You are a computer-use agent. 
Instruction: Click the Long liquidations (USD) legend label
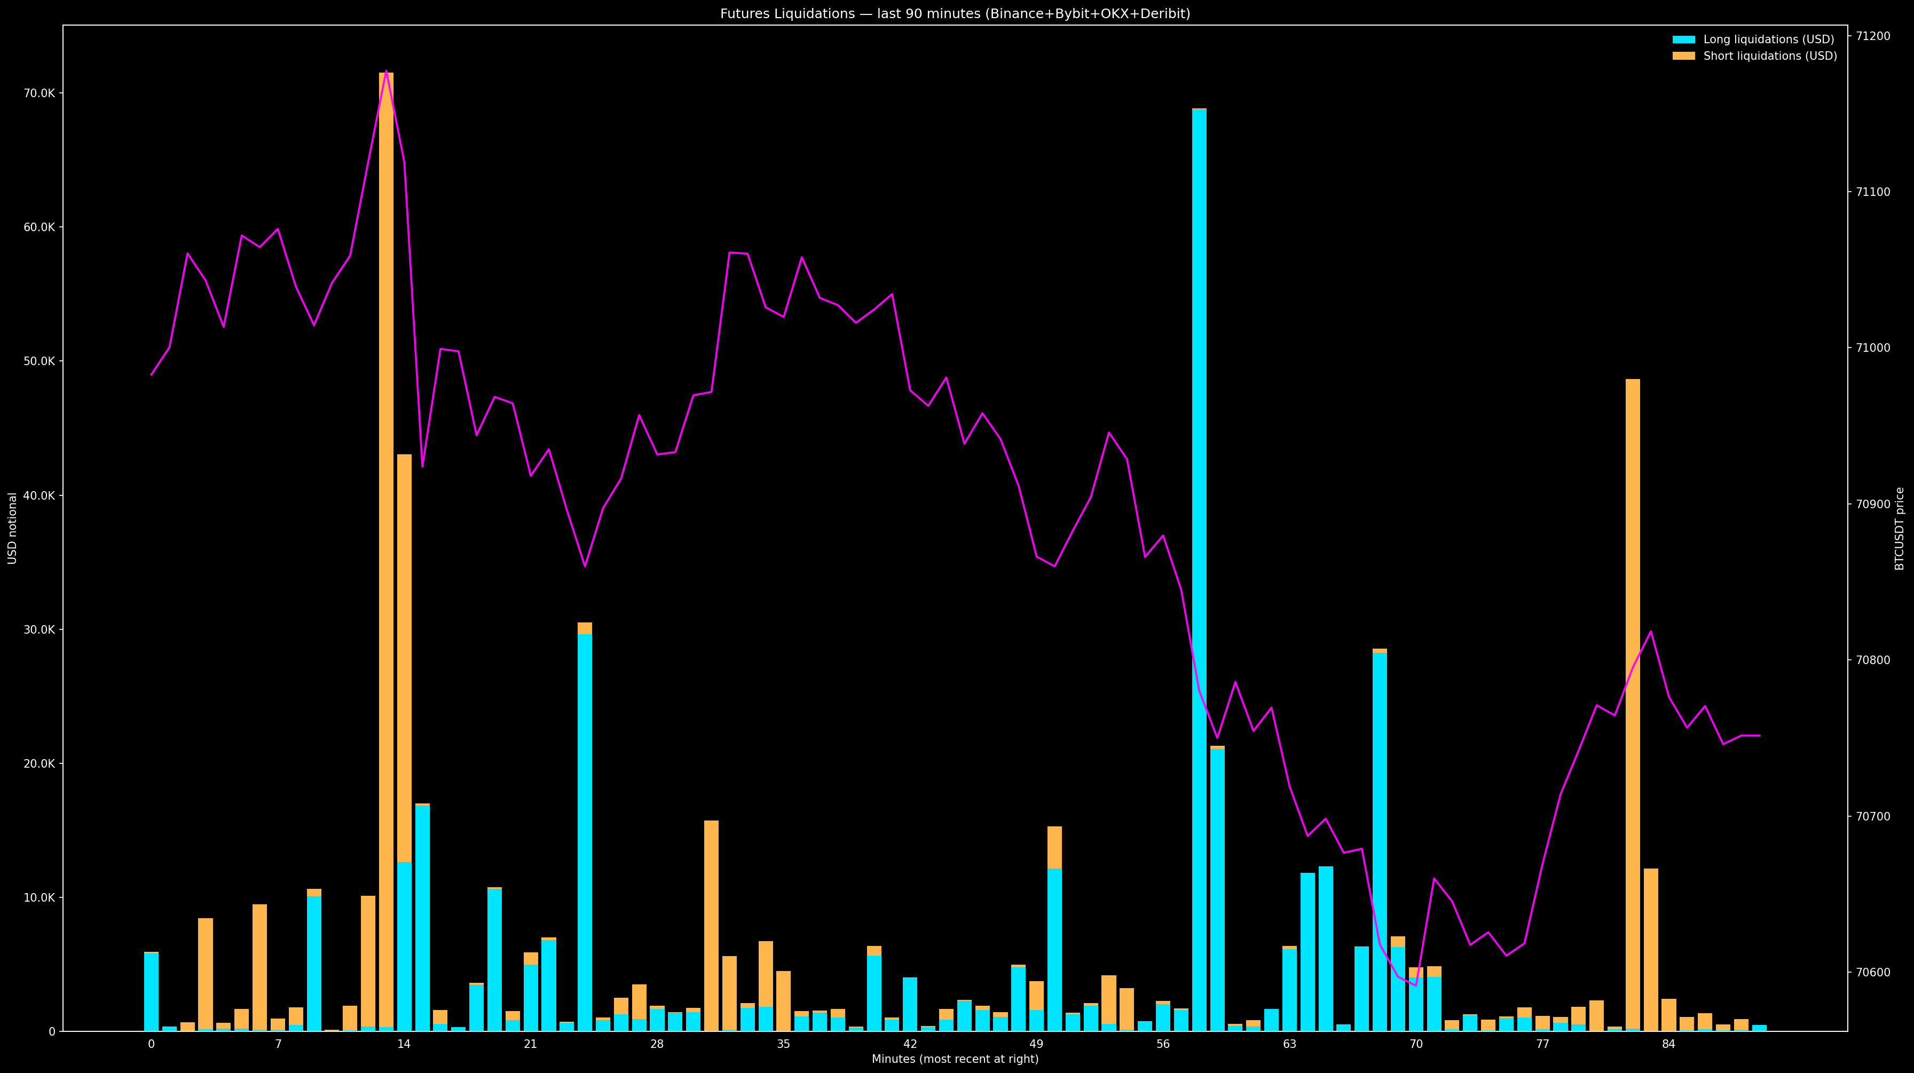point(1768,40)
